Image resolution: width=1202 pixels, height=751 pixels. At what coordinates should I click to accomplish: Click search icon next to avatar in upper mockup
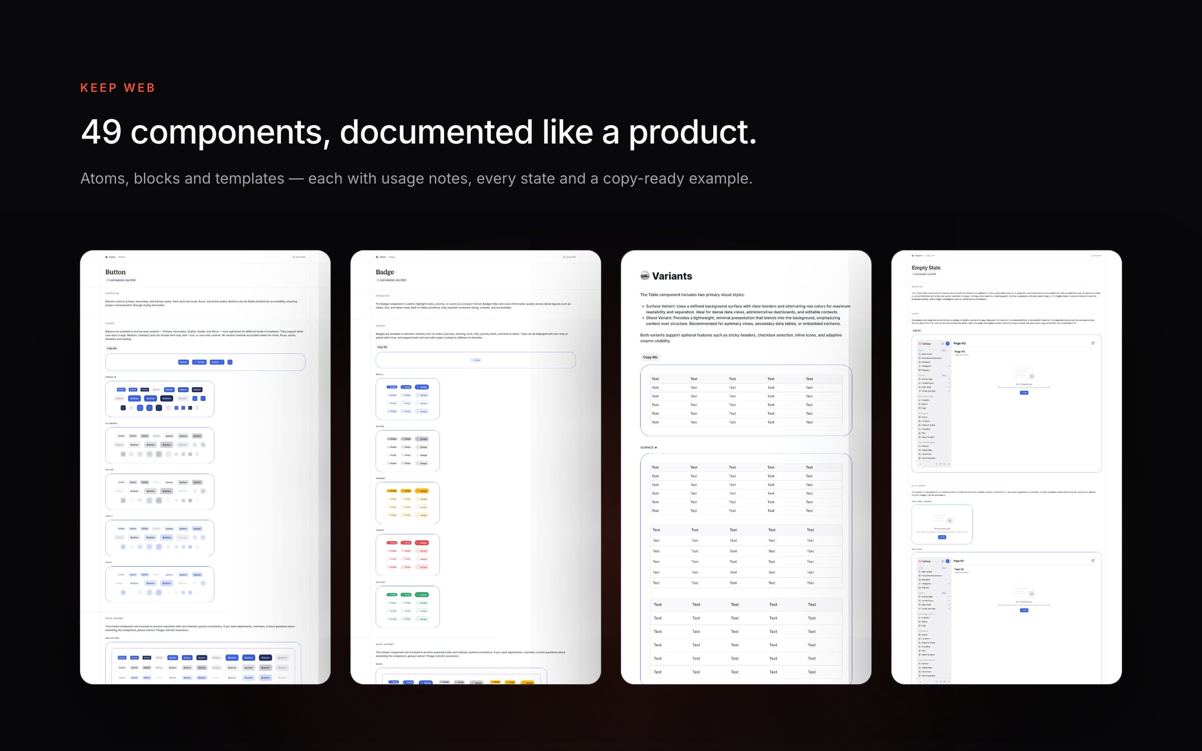pyautogui.click(x=943, y=343)
